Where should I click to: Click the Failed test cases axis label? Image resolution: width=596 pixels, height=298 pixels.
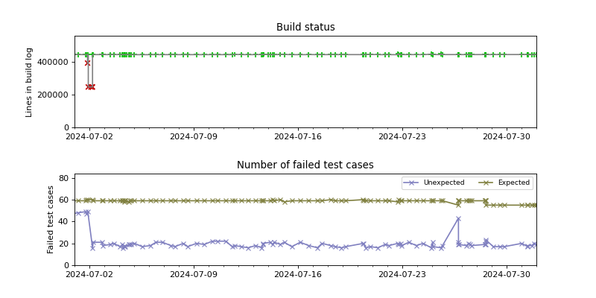click(51, 219)
